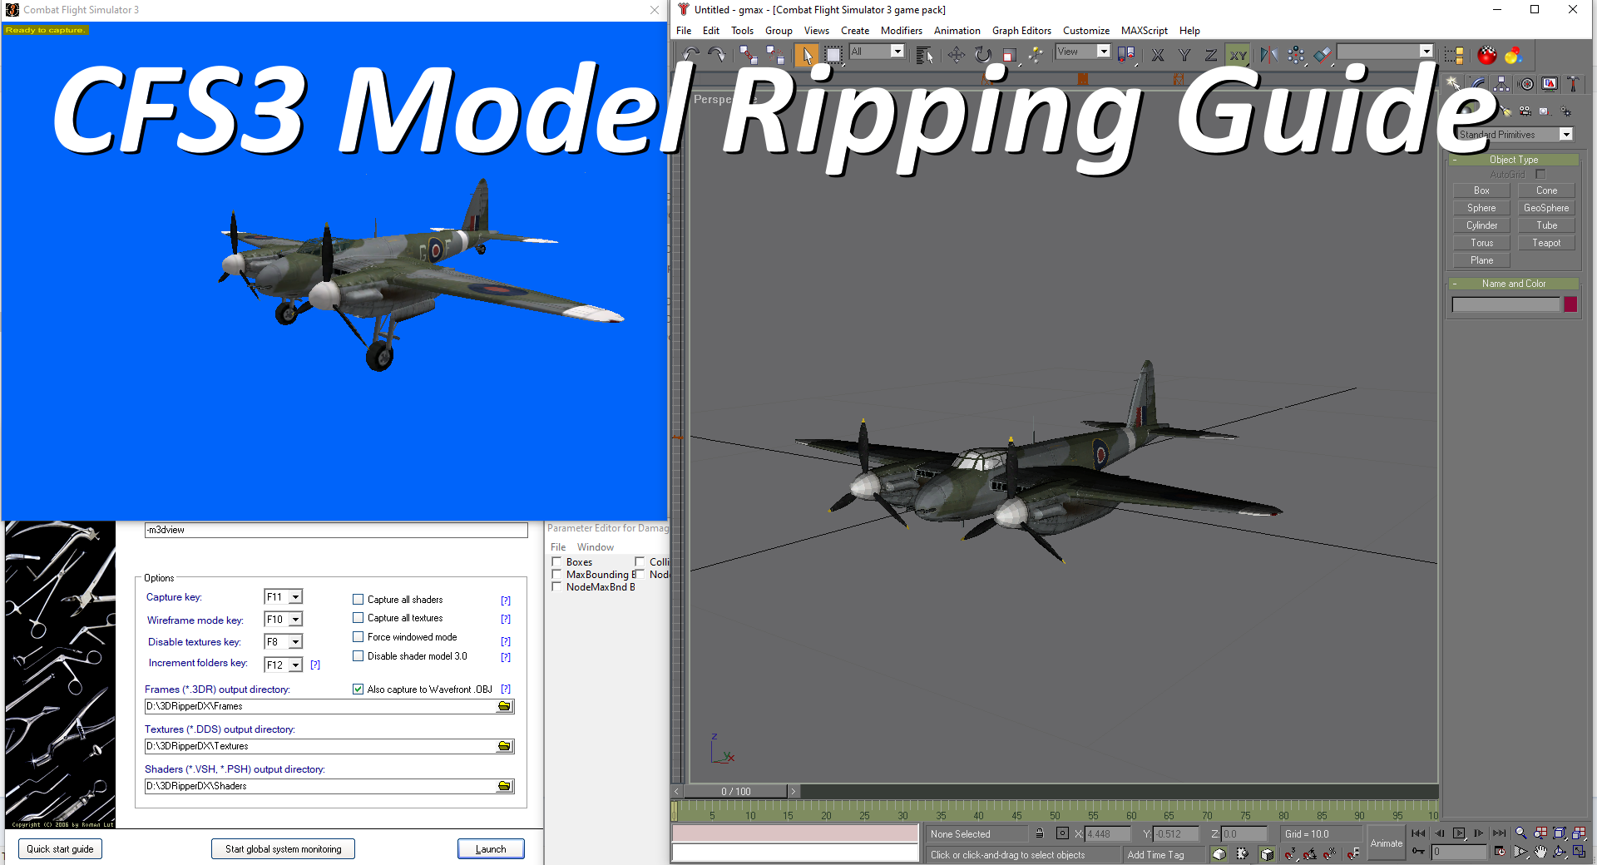Tick the Boxes checkbox in Parameter Editor
Screen dimensions: 1597x865
coord(556,561)
